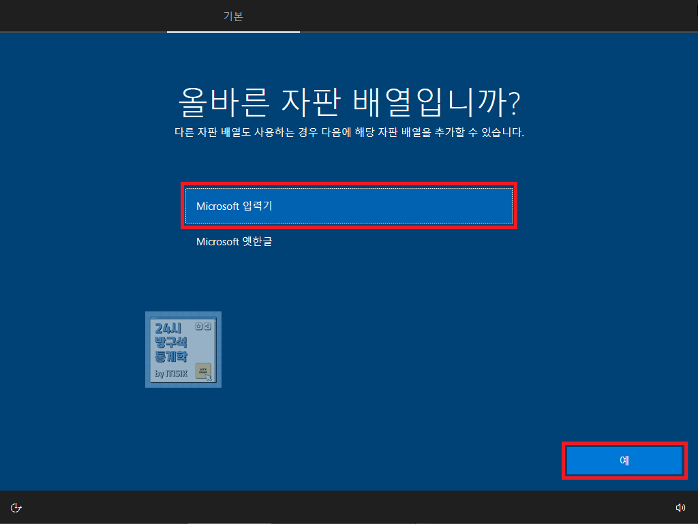Image resolution: width=698 pixels, height=524 pixels.
Task: Open the 기본 tab
Action: click(x=233, y=16)
